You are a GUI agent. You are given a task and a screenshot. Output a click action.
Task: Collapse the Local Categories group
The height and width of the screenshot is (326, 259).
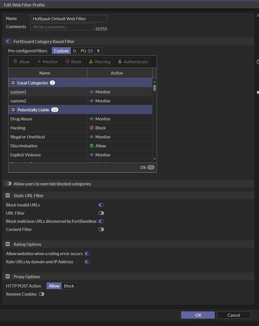click(13, 83)
